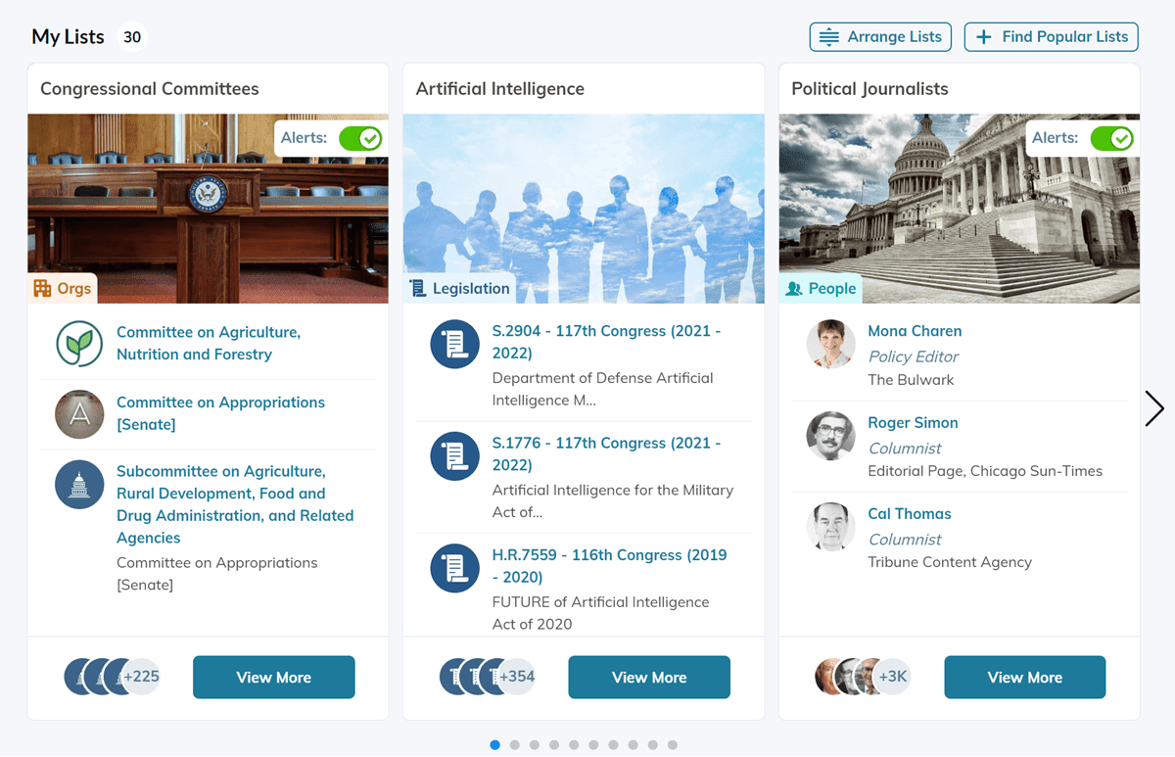The image size is (1175, 757).
Task: Click the +3K people badge
Action: click(892, 677)
